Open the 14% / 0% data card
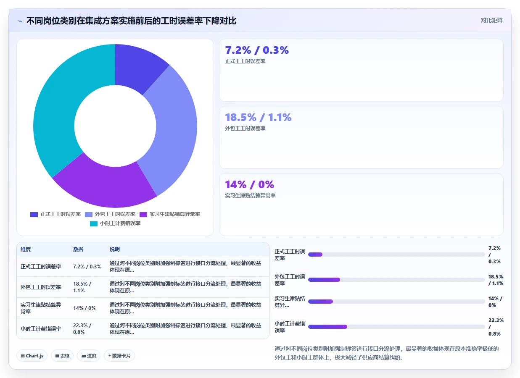Viewport: 520px width, 378px height. 361,205
